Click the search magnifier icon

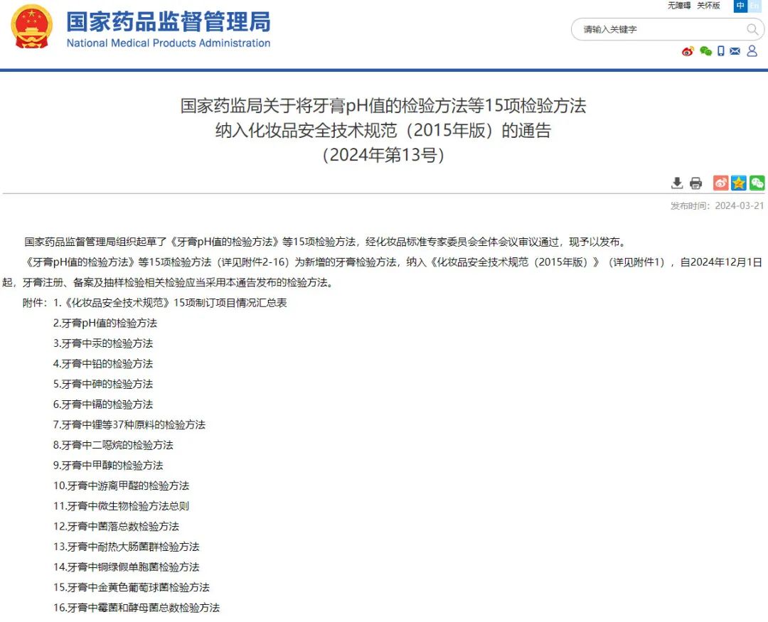(x=752, y=29)
